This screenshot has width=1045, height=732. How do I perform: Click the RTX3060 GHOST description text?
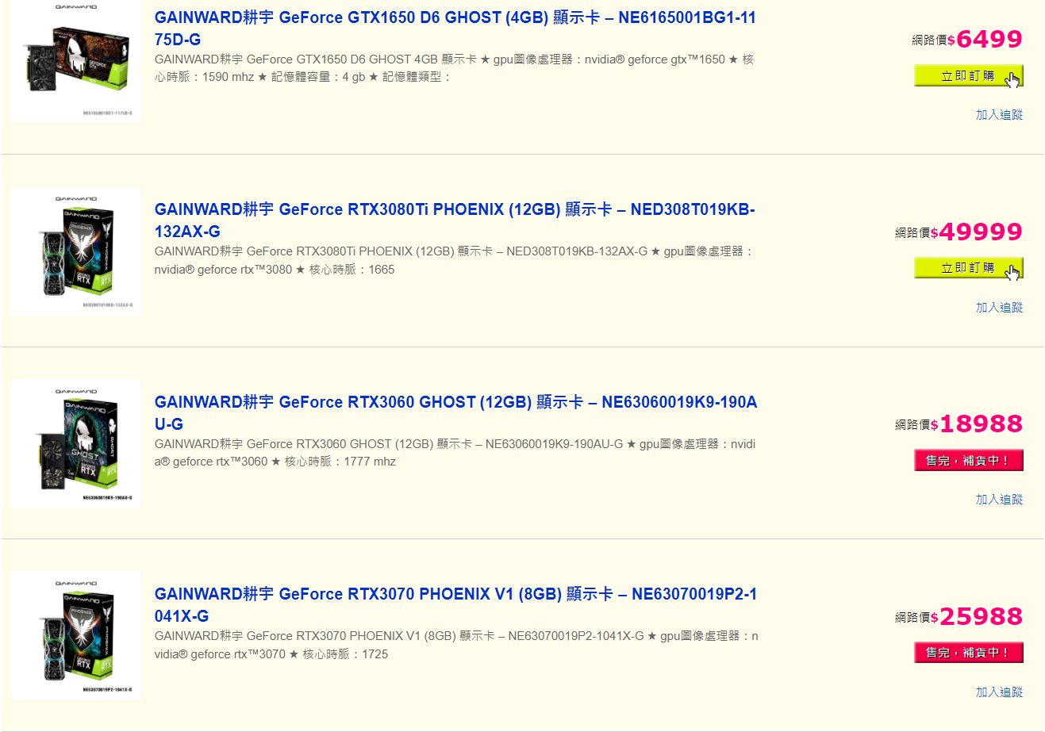pos(455,453)
